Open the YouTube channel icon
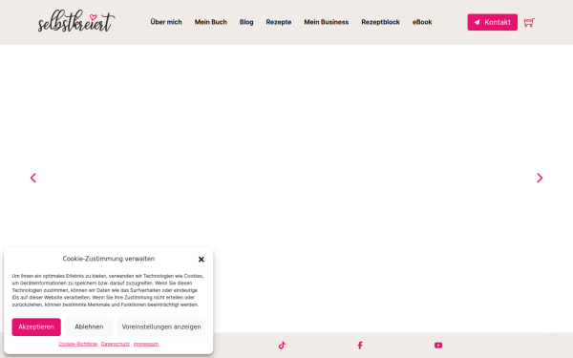573x358 pixels. 438,346
